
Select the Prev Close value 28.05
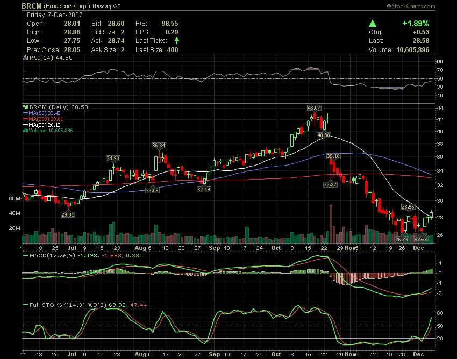(72, 50)
